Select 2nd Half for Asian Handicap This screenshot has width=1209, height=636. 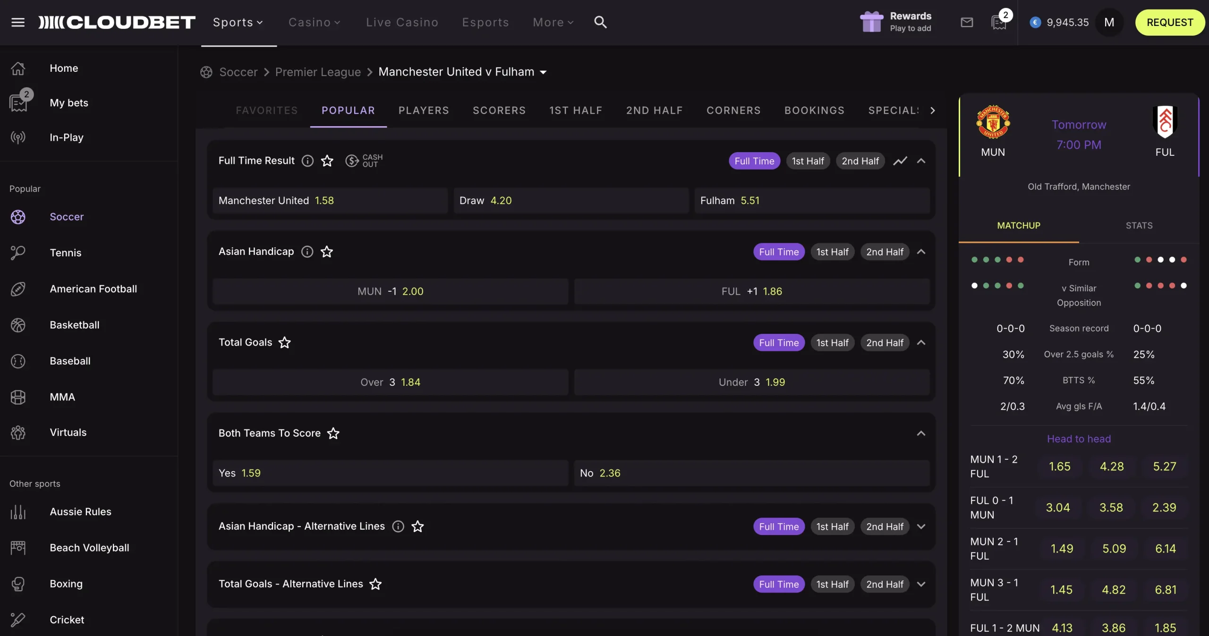885,252
